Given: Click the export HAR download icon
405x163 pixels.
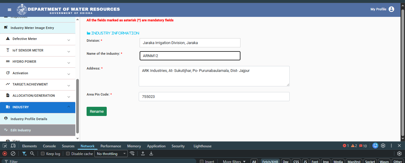Looking at the screenshot, I should click(x=151, y=154).
